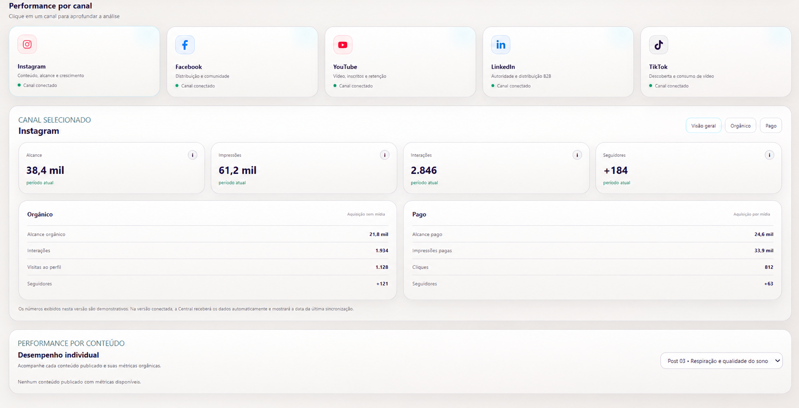
Task: Select the YouTube channel card title
Action: point(345,67)
